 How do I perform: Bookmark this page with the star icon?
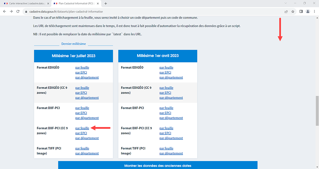point(293,11)
